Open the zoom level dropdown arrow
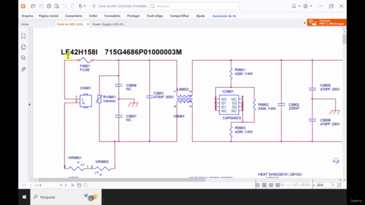This screenshot has height=205, width=365. (x=332, y=185)
